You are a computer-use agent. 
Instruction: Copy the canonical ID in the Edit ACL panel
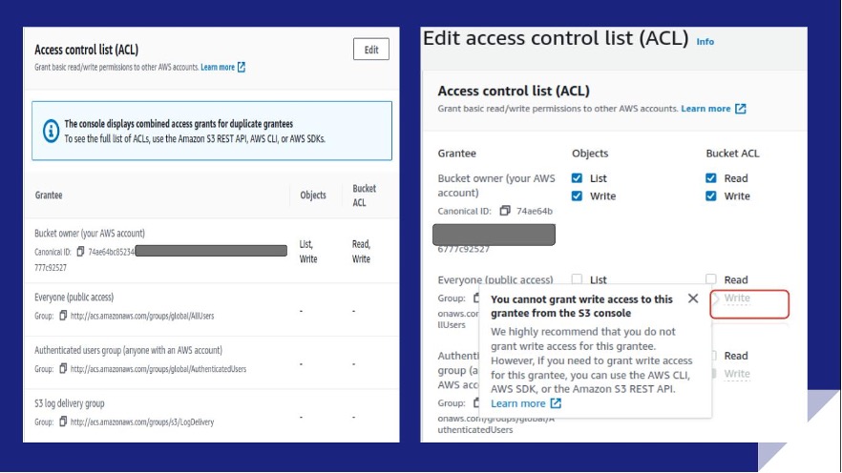tap(505, 212)
